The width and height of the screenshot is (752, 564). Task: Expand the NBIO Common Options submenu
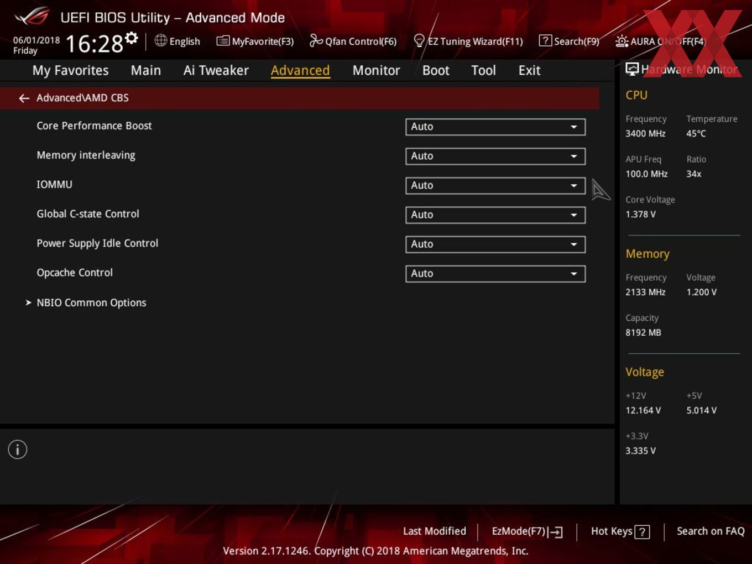[x=91, y=302]
